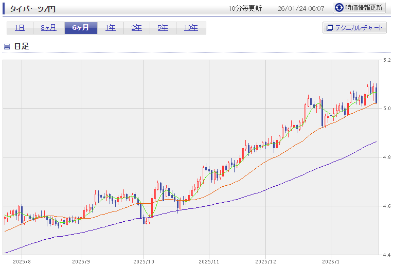Click the 26/01/24 06:07 timestamp
The height and width of the screenshot is (266, 393).
[300, 8]
